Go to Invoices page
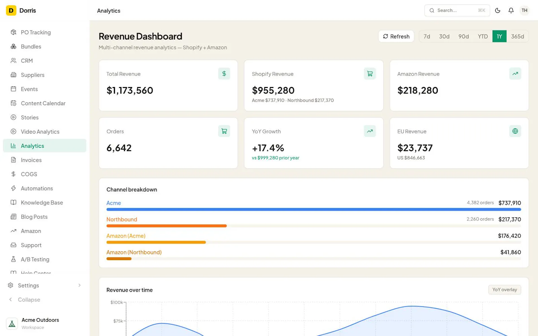538x336 pixels. [45, 160]
